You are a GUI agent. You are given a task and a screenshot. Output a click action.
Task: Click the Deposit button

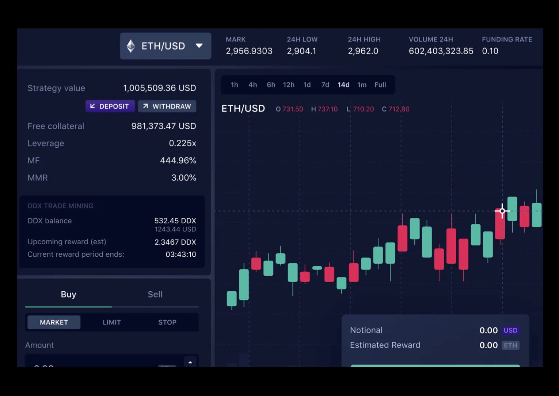coord(110,106)
